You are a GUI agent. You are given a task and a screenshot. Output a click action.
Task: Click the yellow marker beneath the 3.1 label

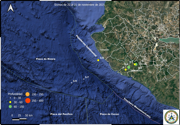click(x=135, y=64)
